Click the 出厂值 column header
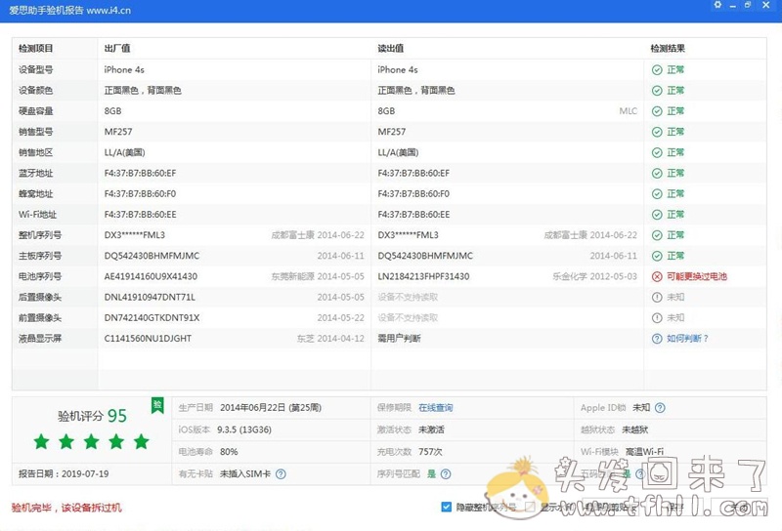Viewport: 782px width, 531px height. pos(117,49)
